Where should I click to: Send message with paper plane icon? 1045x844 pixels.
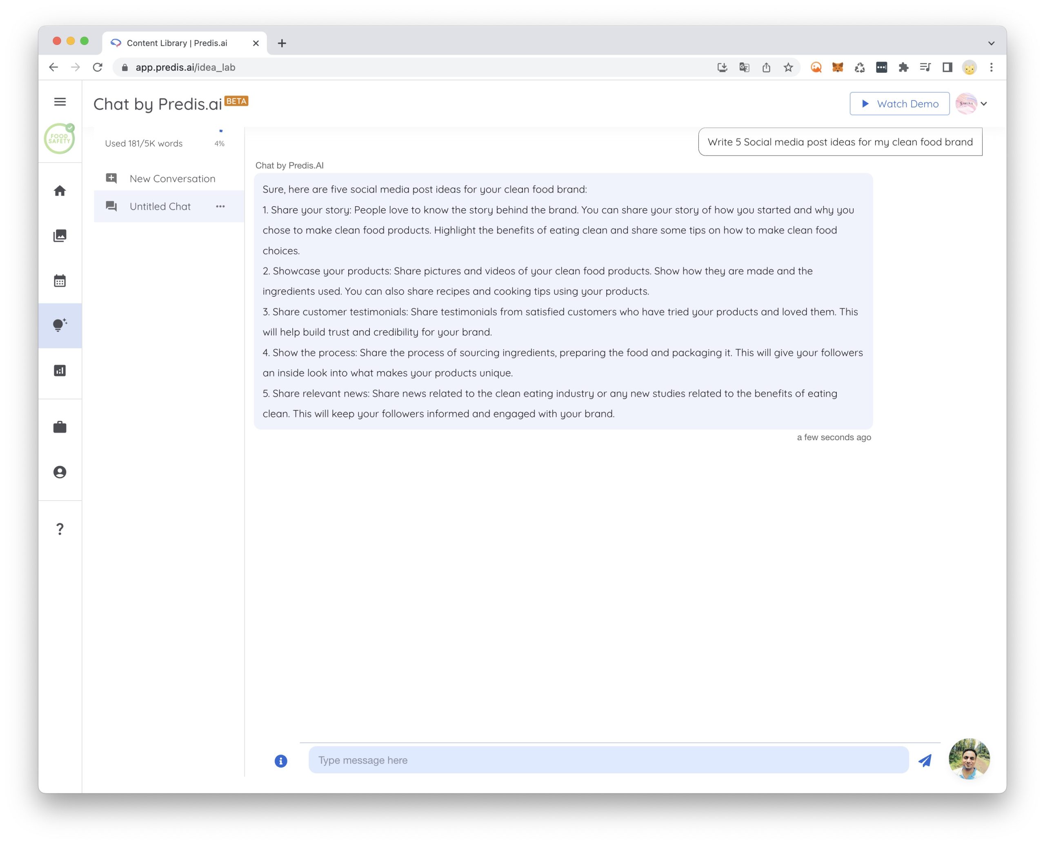(x=925, y=760)
